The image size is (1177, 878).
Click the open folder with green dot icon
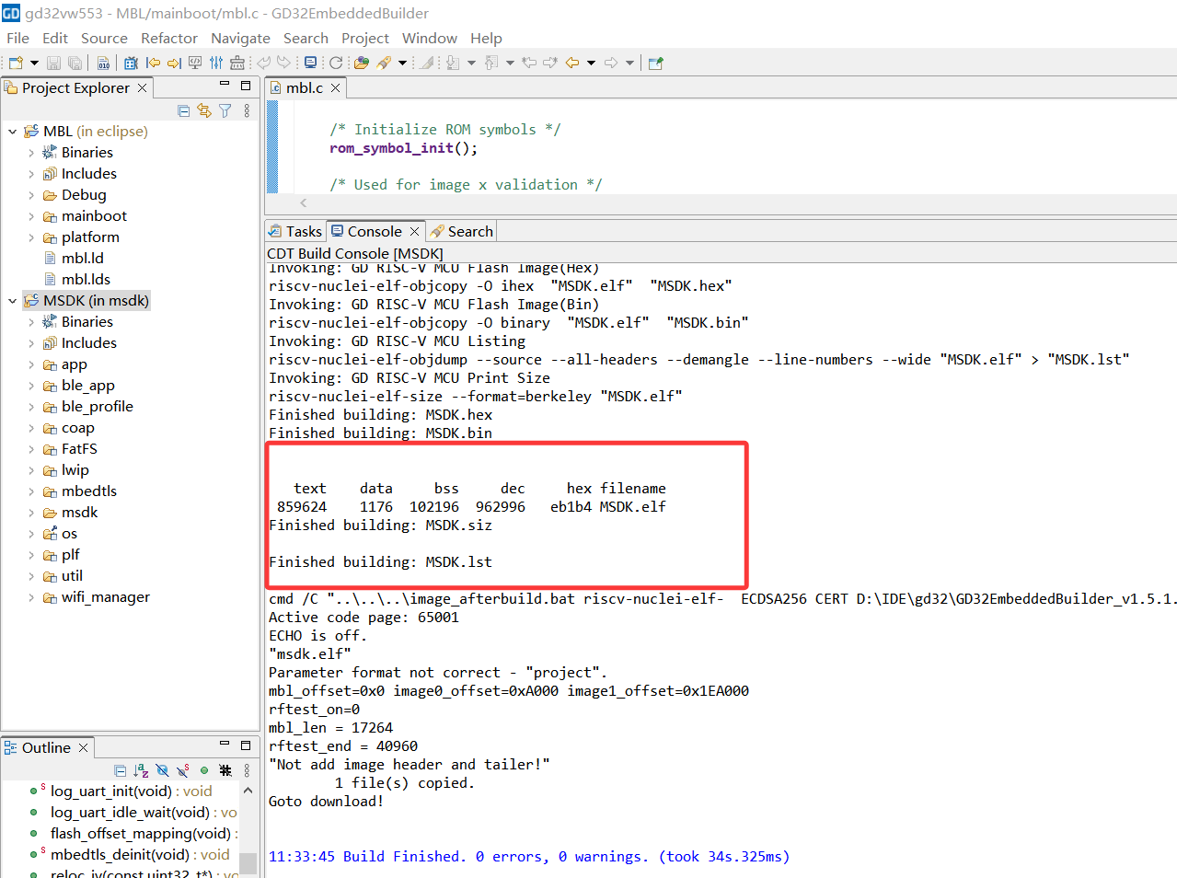(x=362, y=63)
